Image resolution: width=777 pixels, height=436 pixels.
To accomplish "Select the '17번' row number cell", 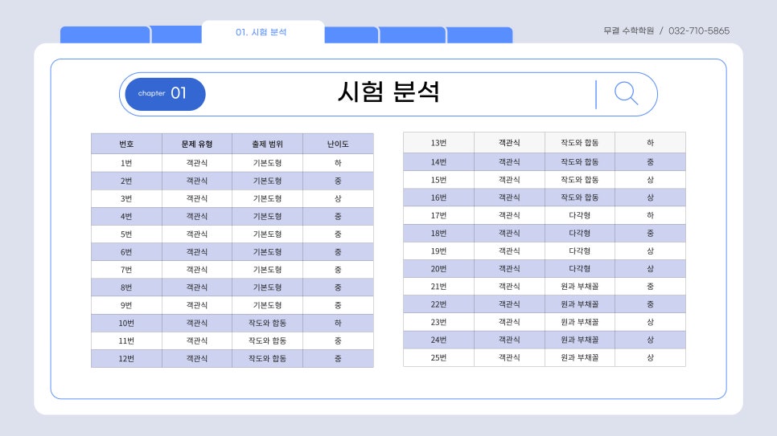I will 438,215.
